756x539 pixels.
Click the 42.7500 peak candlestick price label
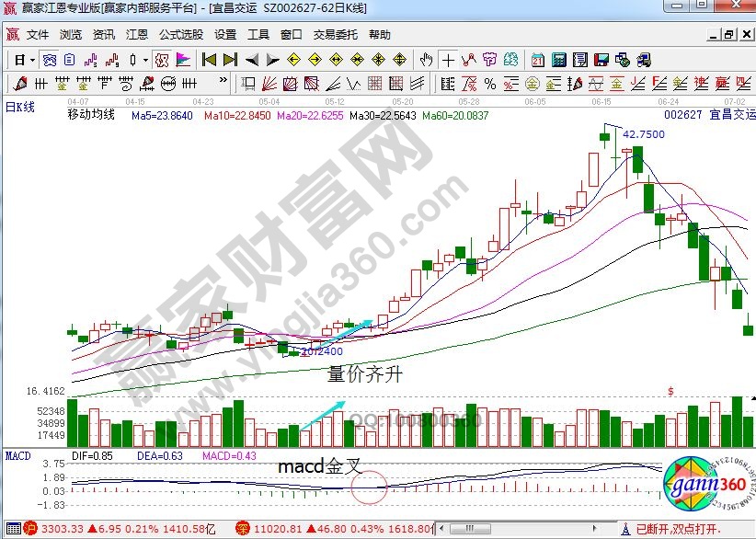(x=644, y=134)
